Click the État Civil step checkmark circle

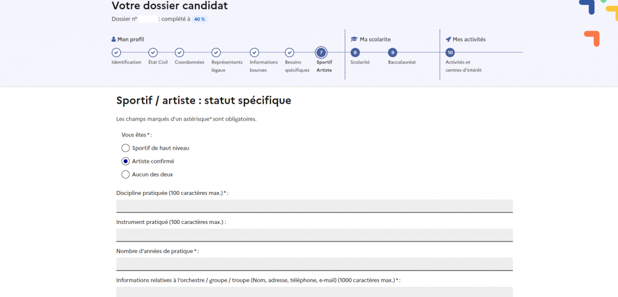(153, 53)
